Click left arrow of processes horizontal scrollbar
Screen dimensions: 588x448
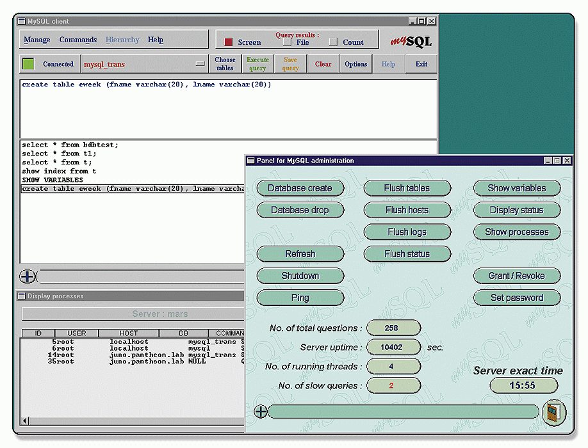click(26, 420)
